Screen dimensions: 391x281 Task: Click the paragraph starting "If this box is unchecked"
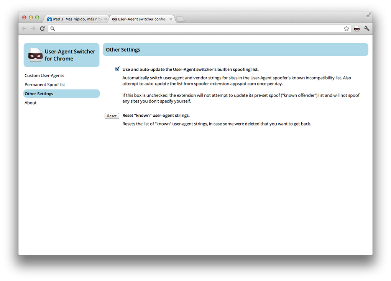pyautogui.click(x=241, y=98)
